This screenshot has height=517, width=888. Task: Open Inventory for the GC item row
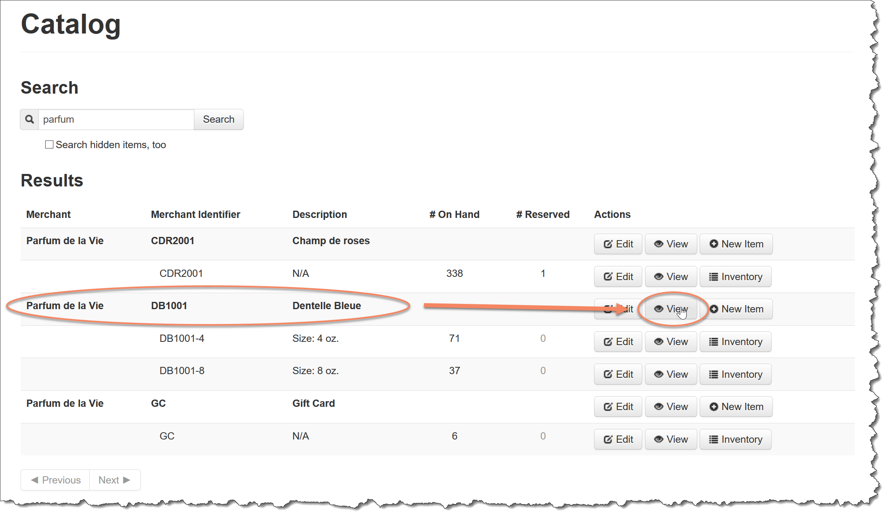tap(735, 440)
